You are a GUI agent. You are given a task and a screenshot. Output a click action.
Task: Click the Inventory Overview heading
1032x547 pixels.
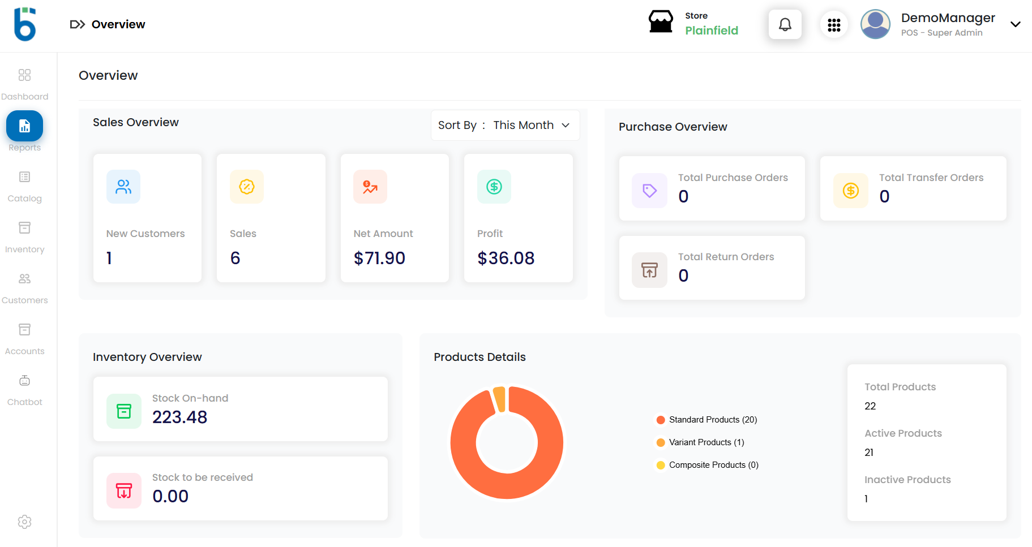coord(147,357)
